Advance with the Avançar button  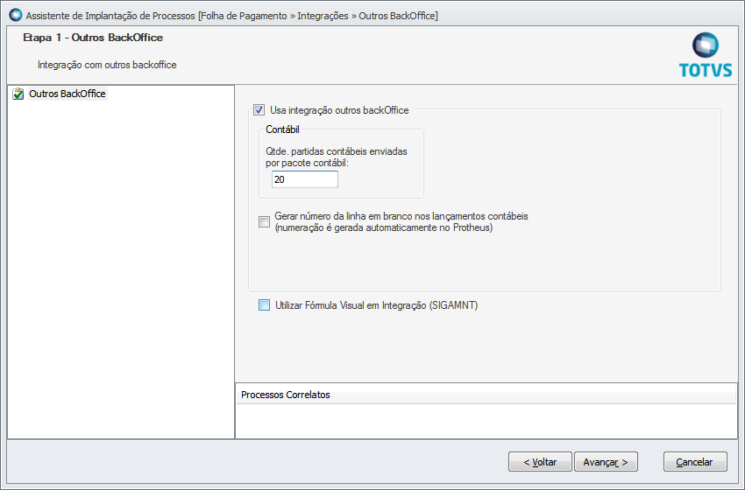606,461
